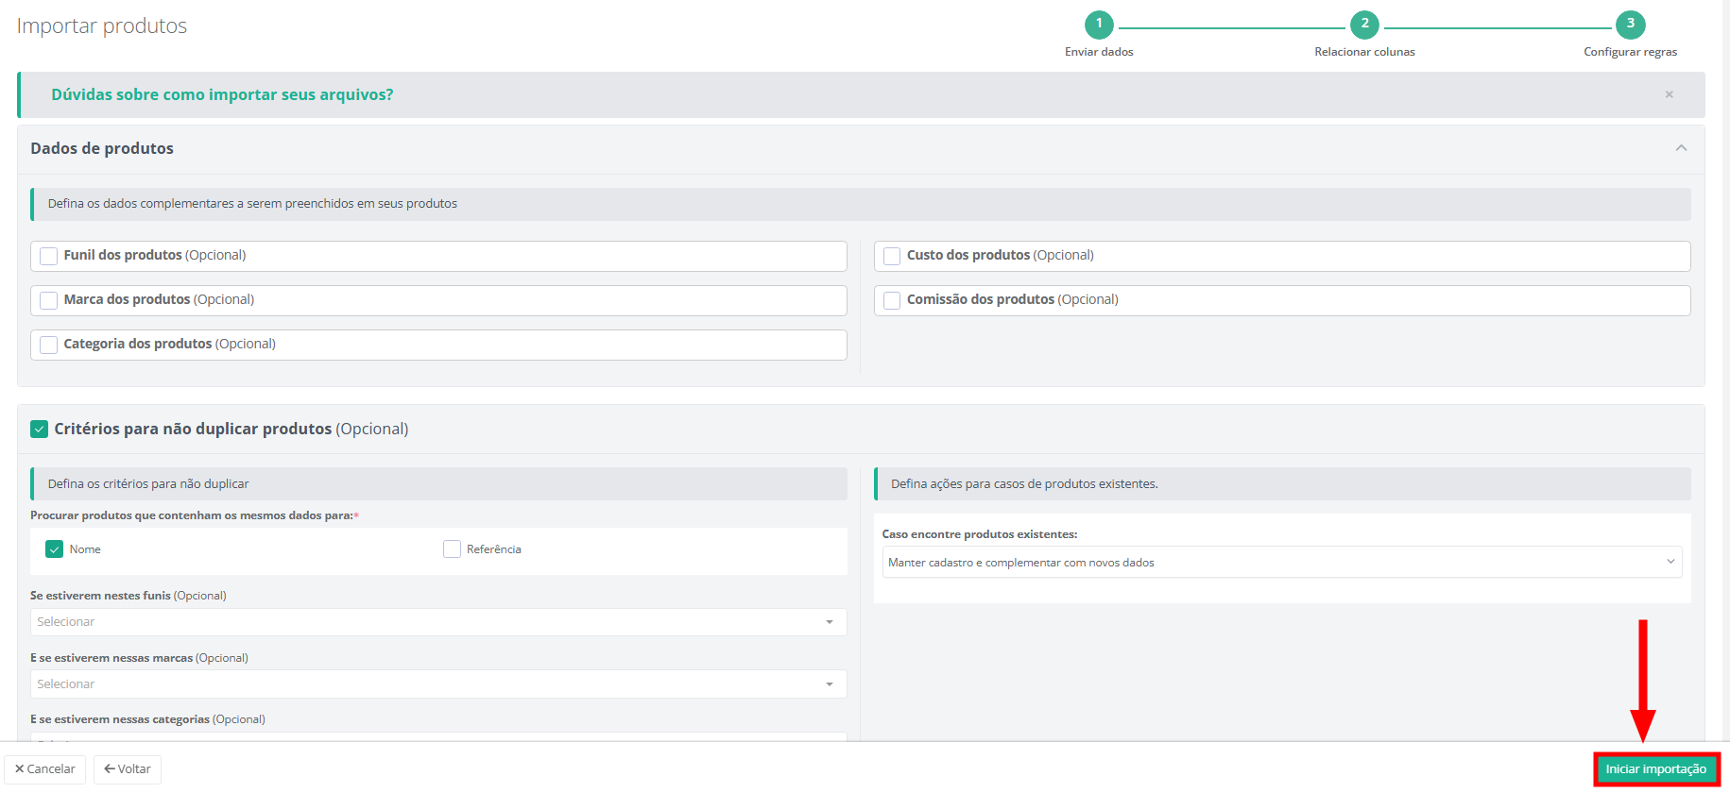Click the Cancelar button

coord(45,769)
